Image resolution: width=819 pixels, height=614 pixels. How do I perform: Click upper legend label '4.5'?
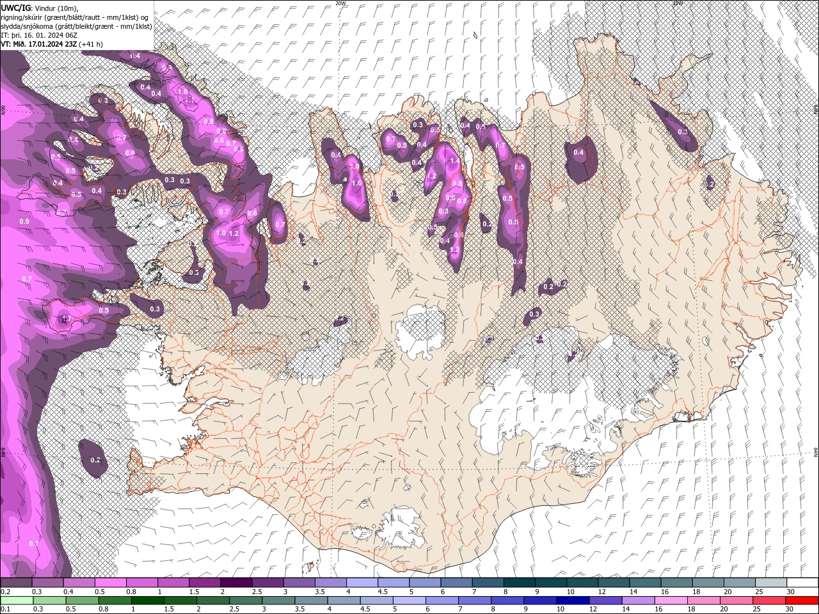tap(382, 592)
